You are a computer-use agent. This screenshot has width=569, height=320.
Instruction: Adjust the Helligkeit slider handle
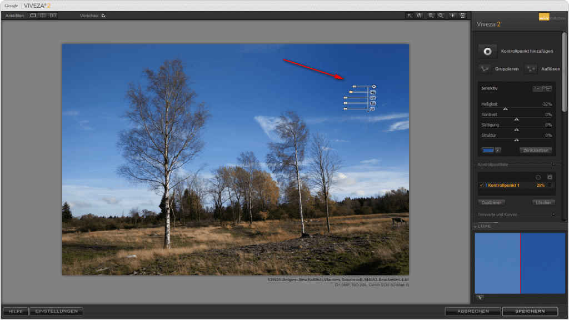[505, 109]
